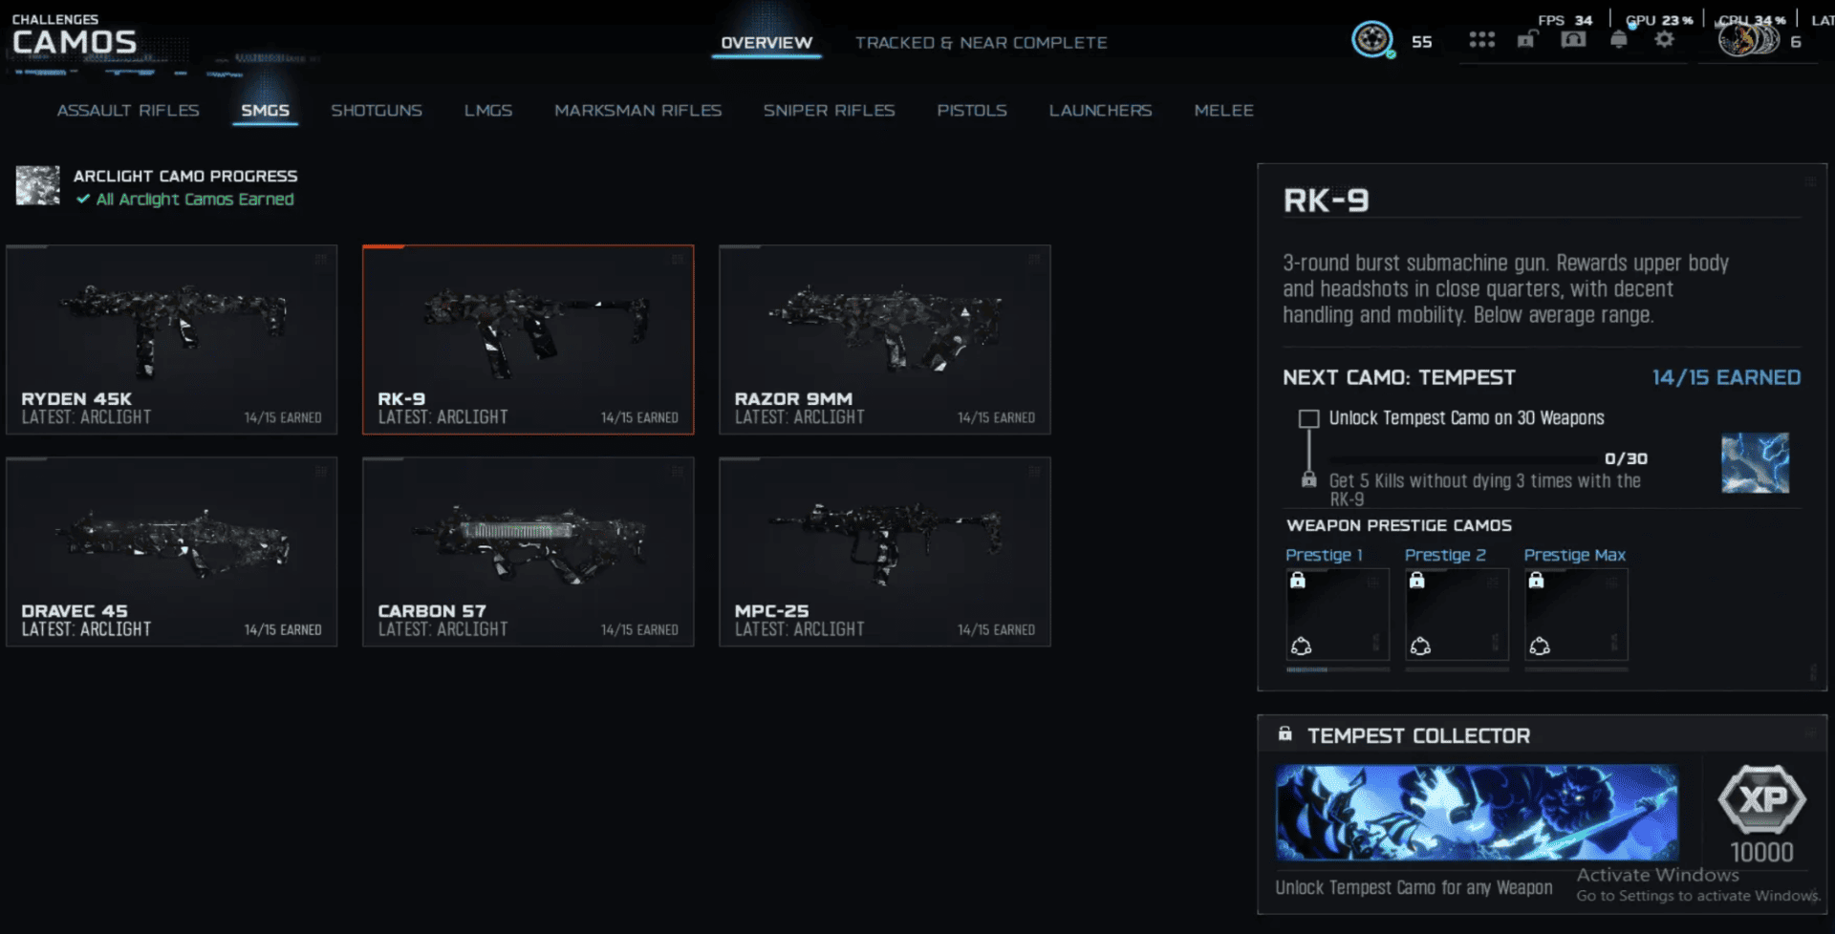Image resolution: width=1835 pixels, height=934 pixels.
Task: Click the lock icon on Prestige Max camo
Action: [x=1536, y=580]
